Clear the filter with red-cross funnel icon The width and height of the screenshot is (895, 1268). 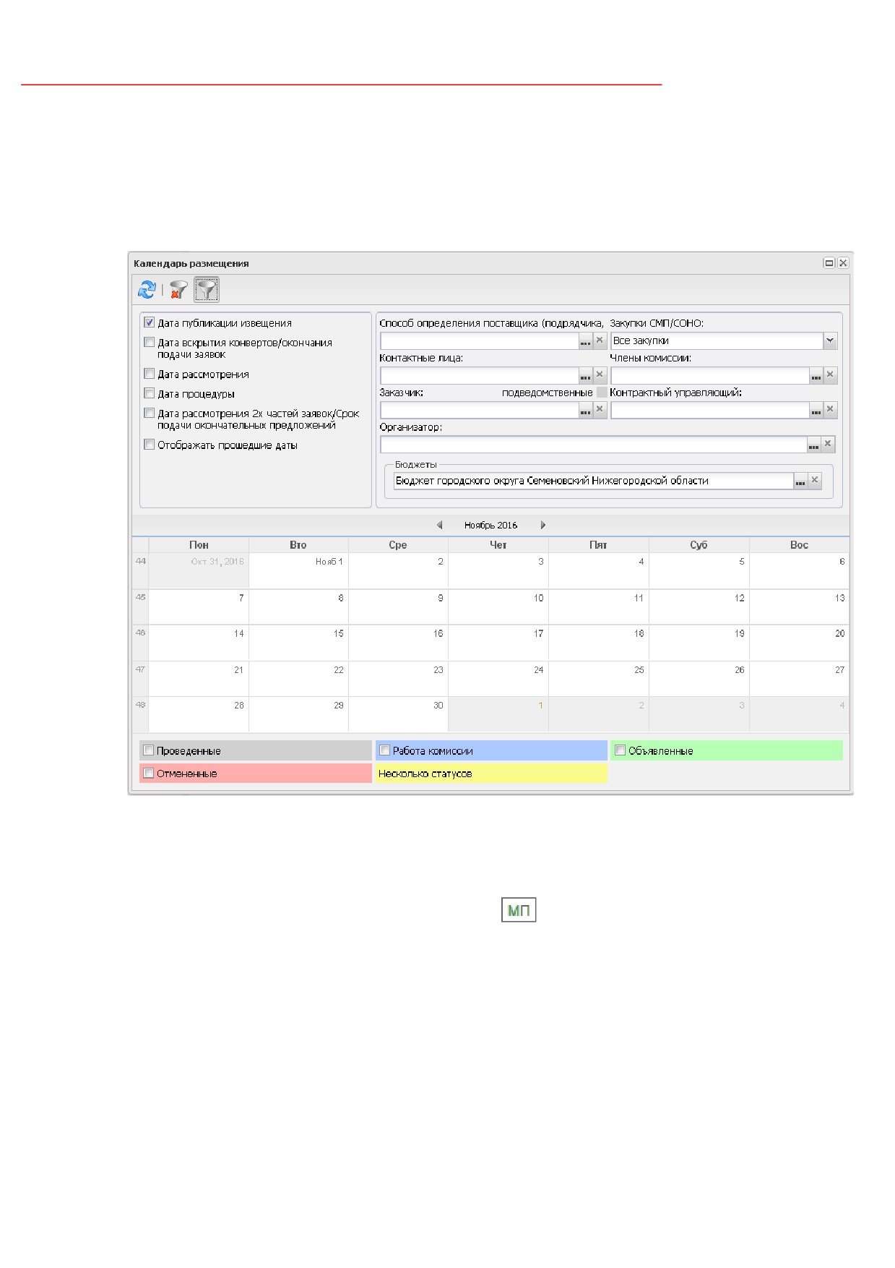[x=178, y=290]
